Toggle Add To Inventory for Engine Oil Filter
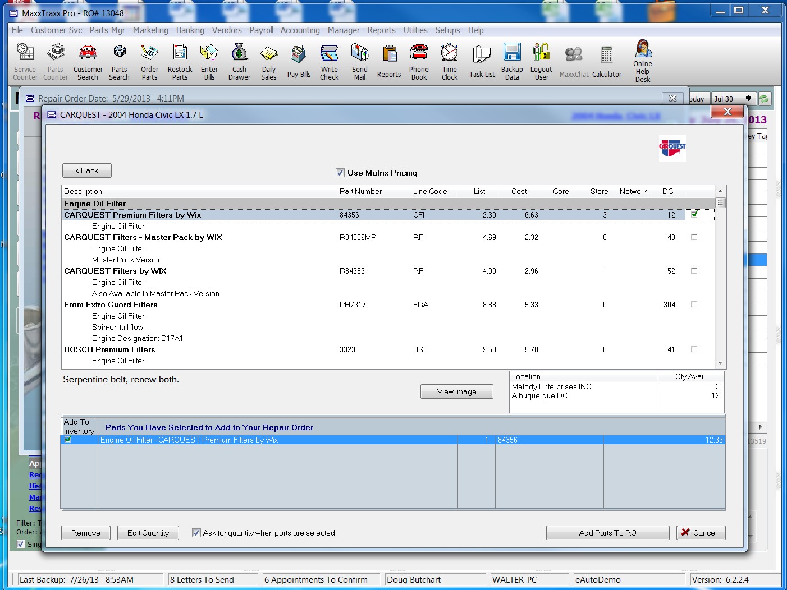Image resolution: width=787 pixels, height=590 pixels. coord(68,440)
